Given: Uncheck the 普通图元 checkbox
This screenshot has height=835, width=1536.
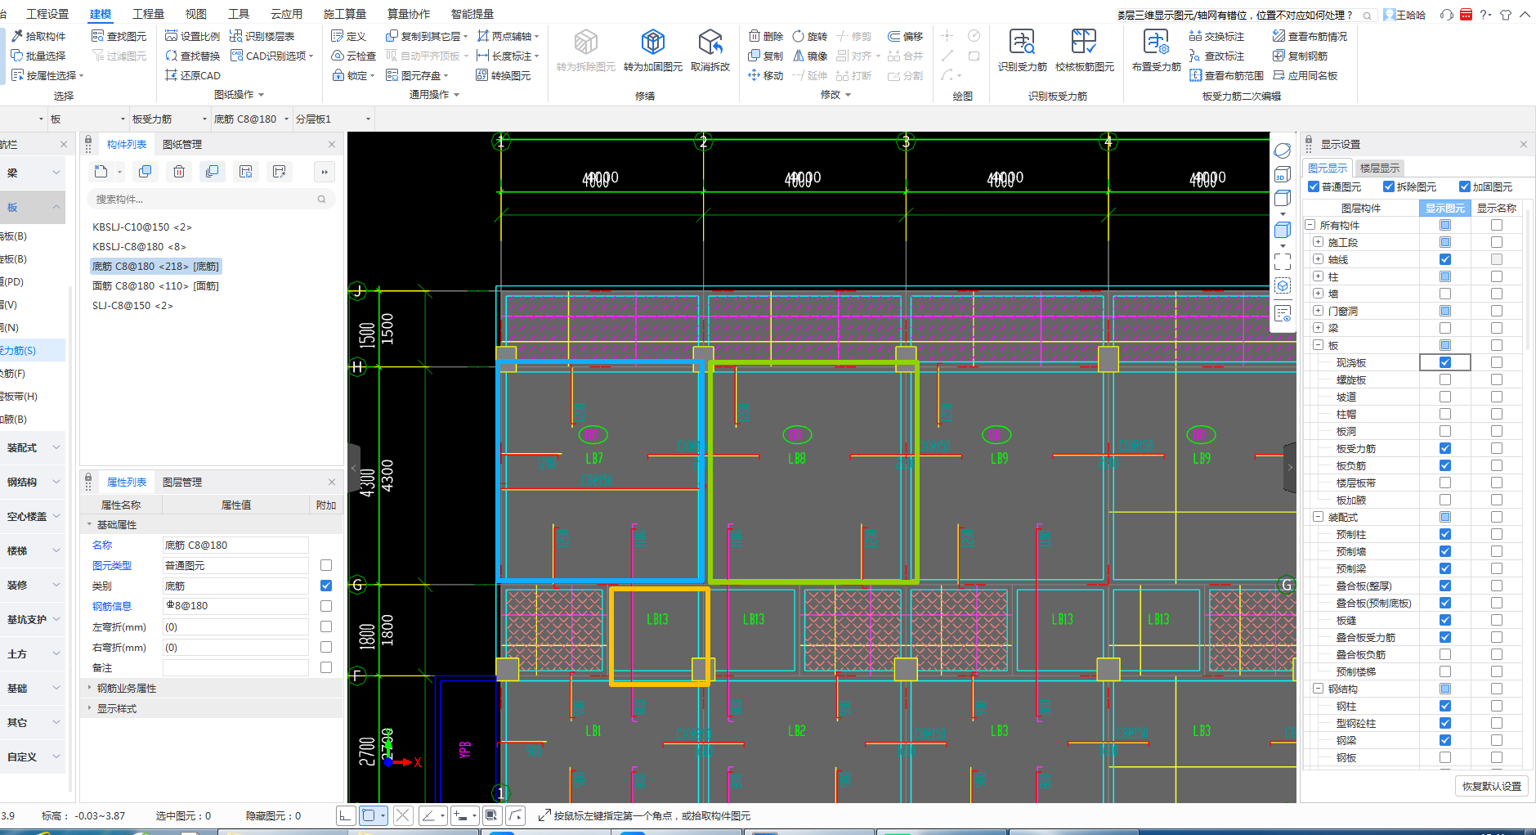Looking at the screenshot, I should (1314, 186).
